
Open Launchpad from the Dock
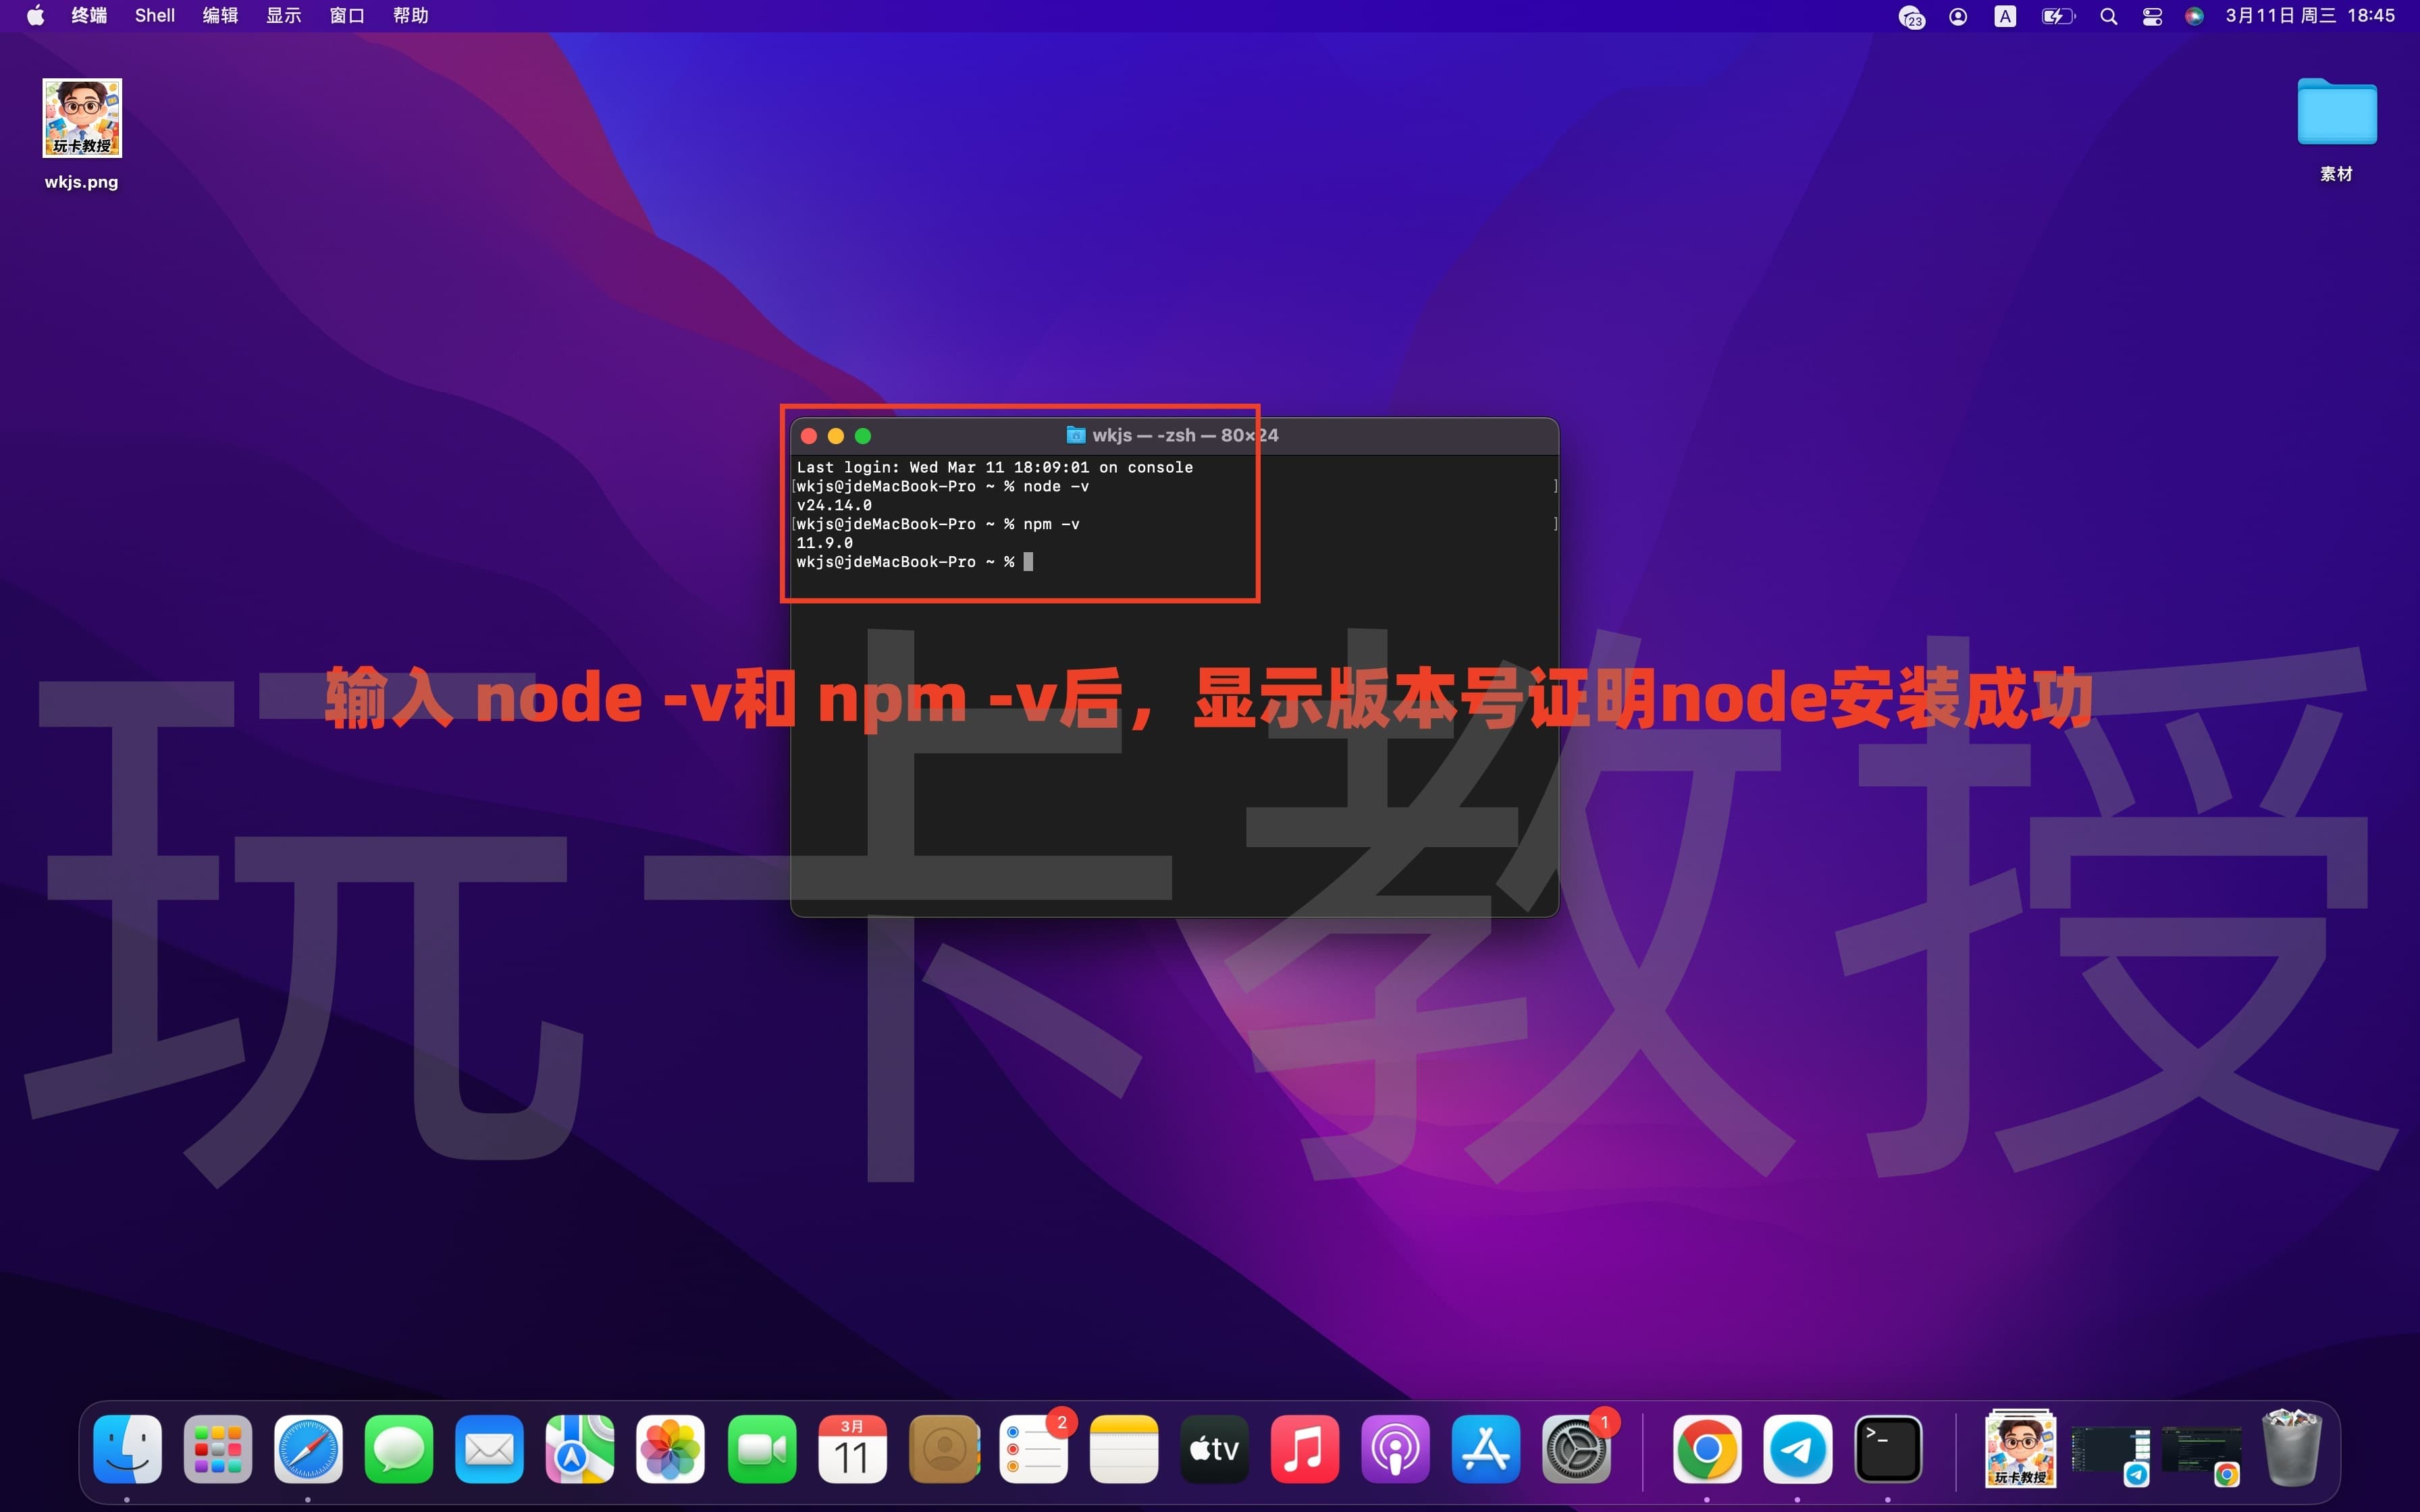click(217, 1448)
